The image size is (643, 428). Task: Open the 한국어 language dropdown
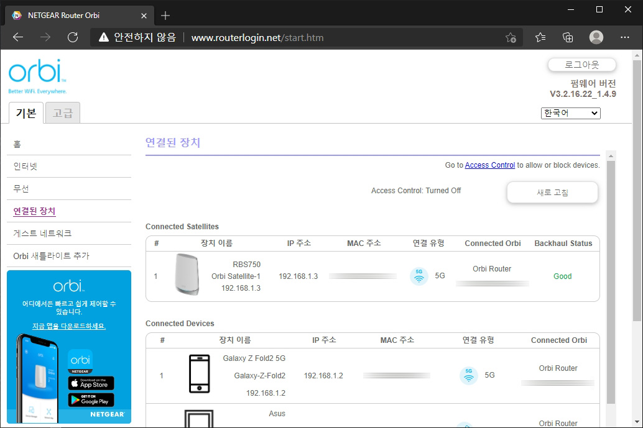[x=570, y=113]
